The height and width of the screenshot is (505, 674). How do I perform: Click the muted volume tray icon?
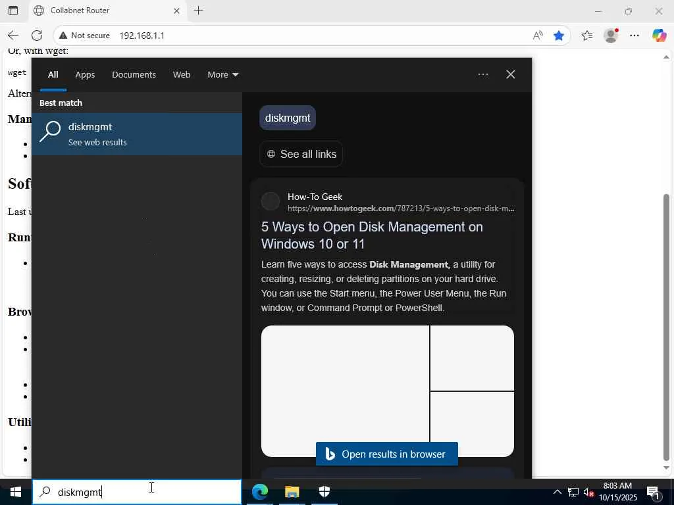(x=588, y=492)
